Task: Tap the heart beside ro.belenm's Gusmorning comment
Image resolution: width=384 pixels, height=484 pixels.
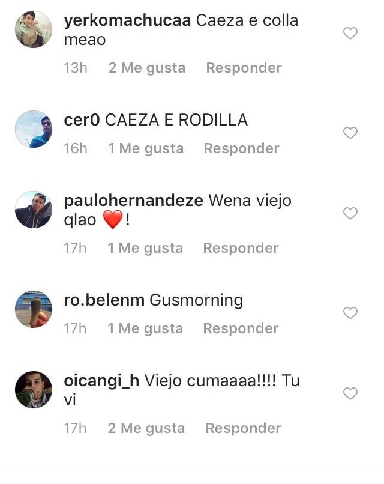Action: 350,313
